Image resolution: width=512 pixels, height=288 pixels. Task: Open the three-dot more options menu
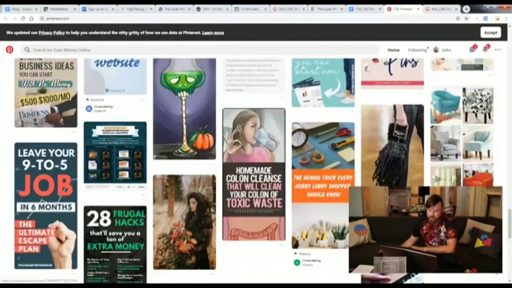[498, 50]
